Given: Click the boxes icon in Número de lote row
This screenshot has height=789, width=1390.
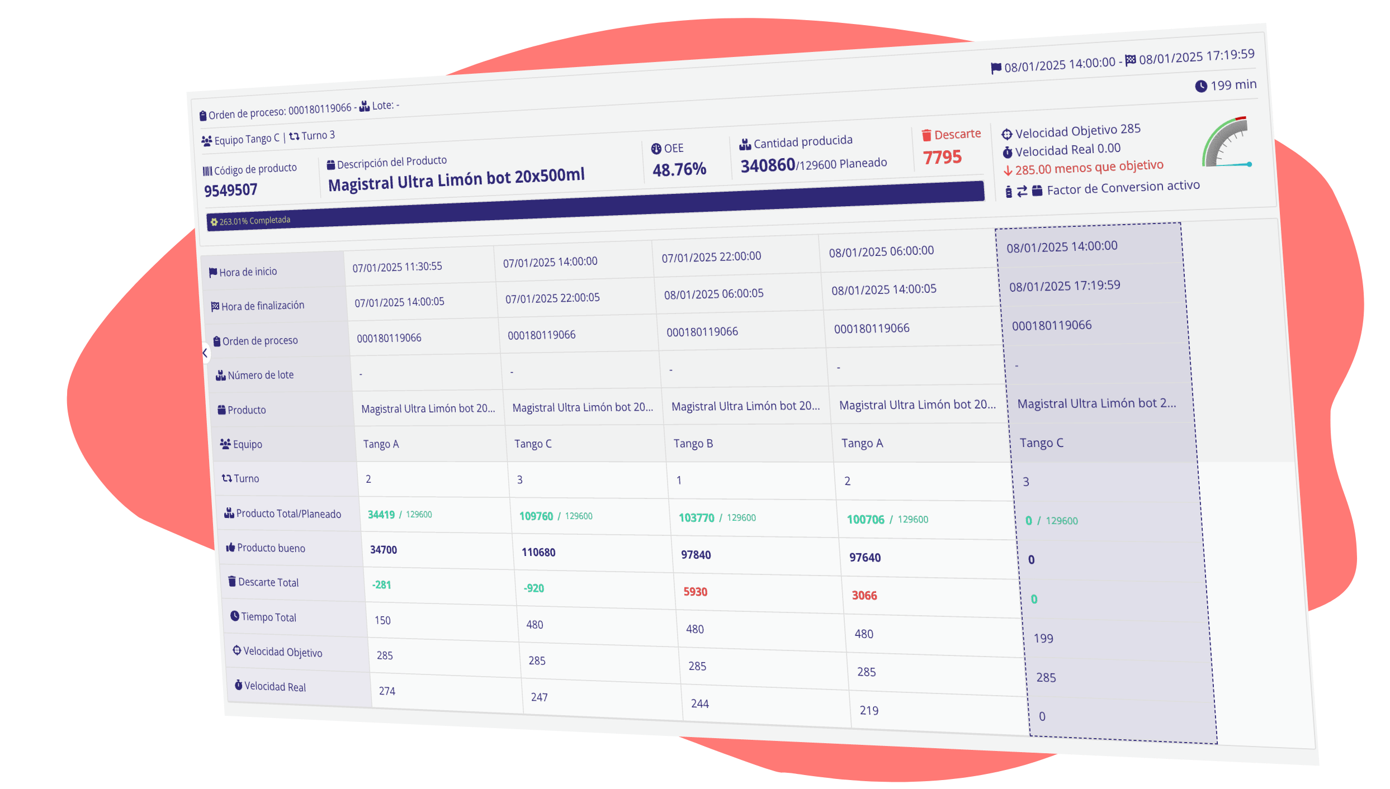Looking at the screenshot, I should [x=221, y=376].
